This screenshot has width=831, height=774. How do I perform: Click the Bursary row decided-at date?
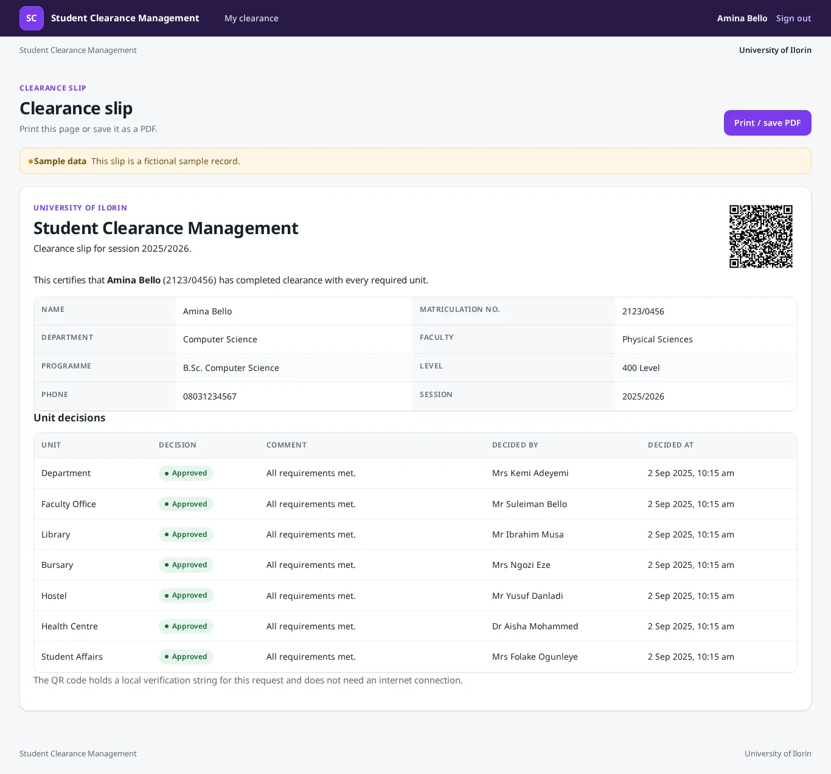tap(691, 565)
